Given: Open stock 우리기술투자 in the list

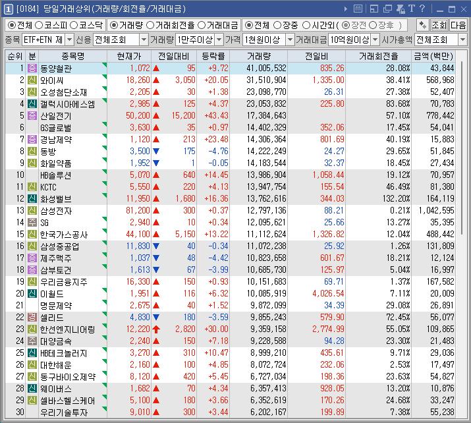Looking at the screenshot, I should 64,412.
